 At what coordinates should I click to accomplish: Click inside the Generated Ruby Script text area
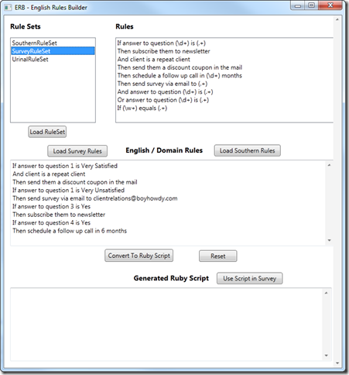pyautogui.click(x=166, y=325)
